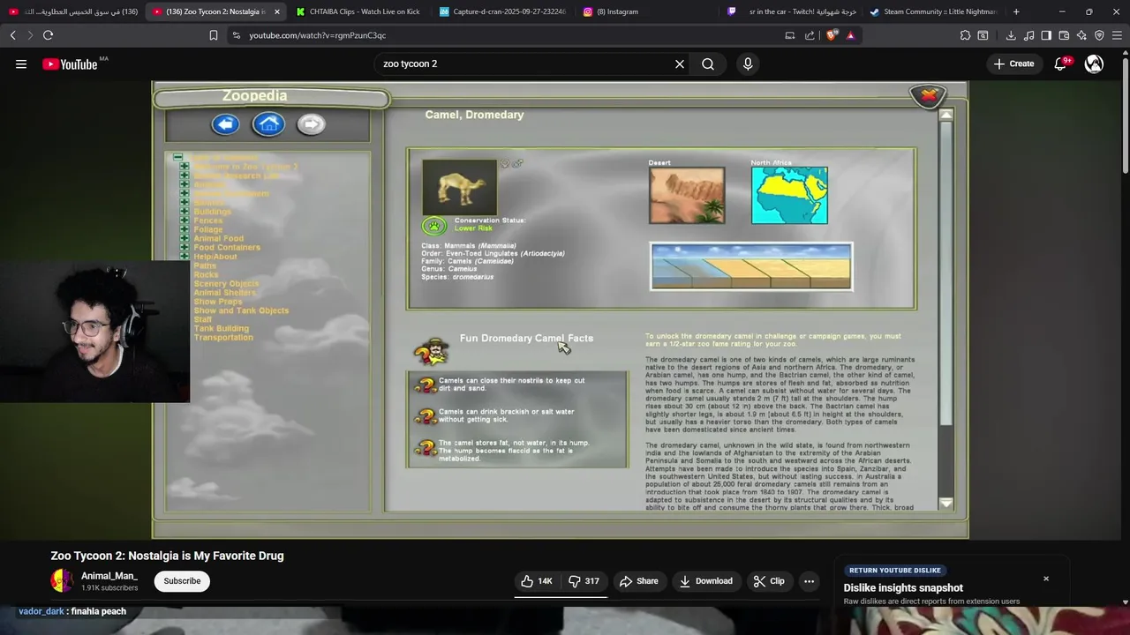Switch to the Capture-d-cran browser tab
The image size is (1130, 635).
pyautogui.click(x=502, y=11)
